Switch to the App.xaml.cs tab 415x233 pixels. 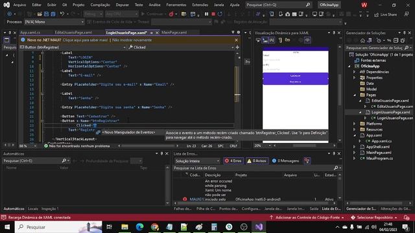tap(30, 32)
